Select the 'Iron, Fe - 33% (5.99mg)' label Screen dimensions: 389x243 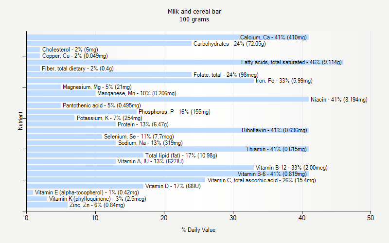click(x=284, y=81)
